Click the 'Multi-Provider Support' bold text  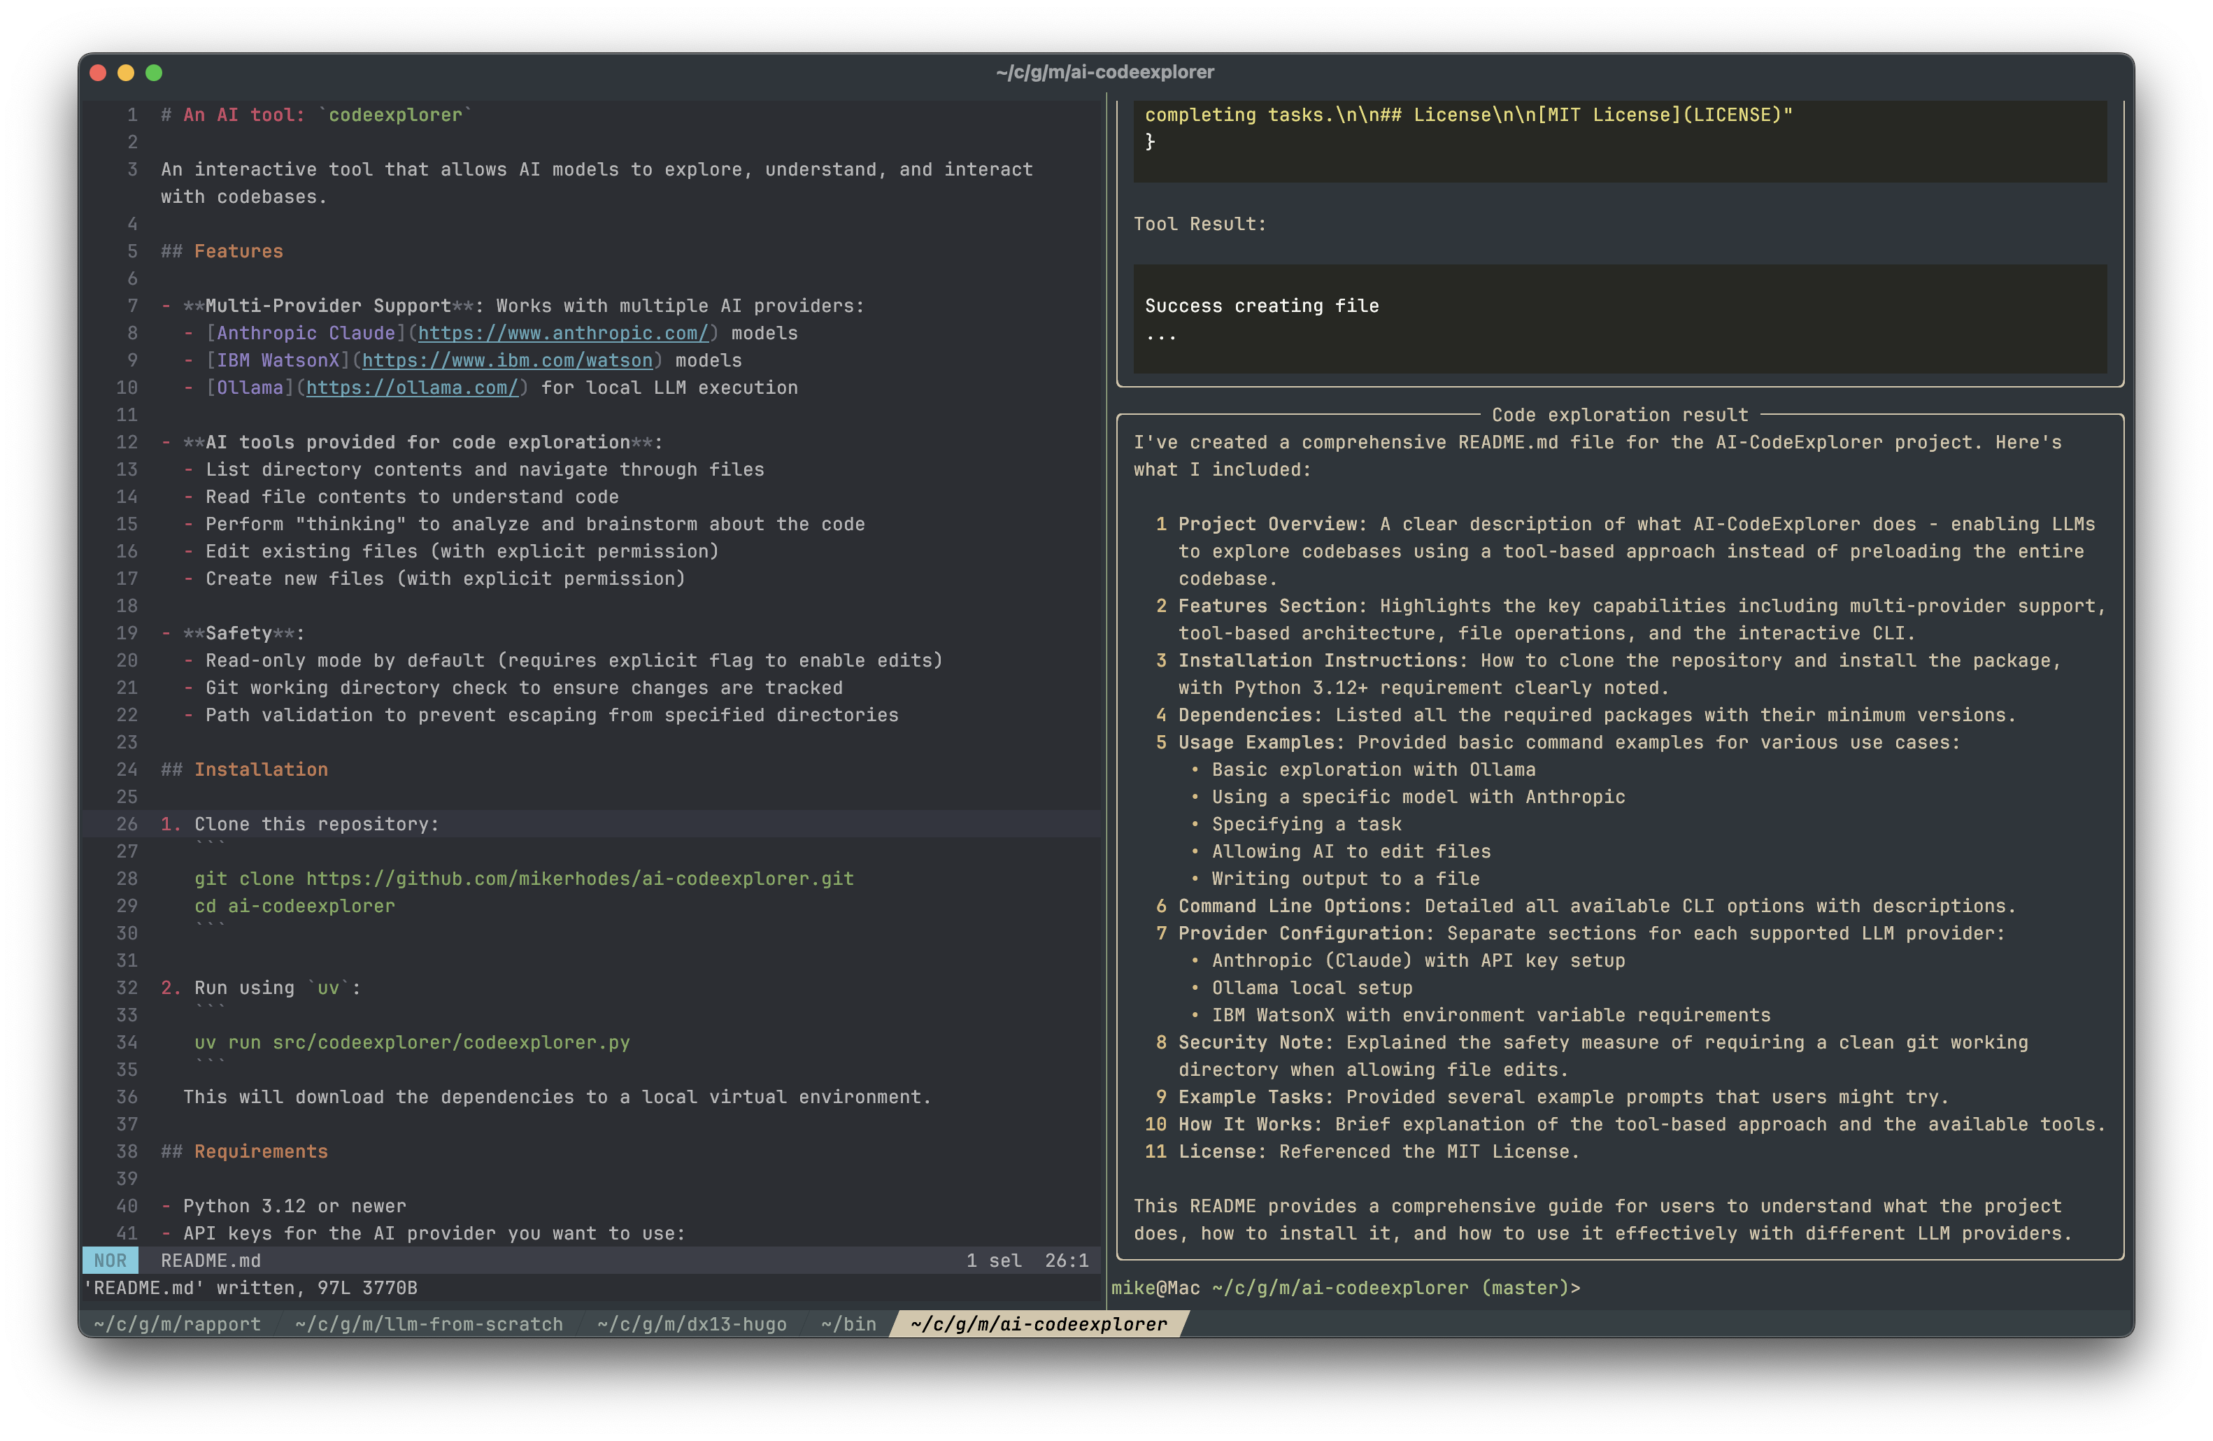click(328, 306)
